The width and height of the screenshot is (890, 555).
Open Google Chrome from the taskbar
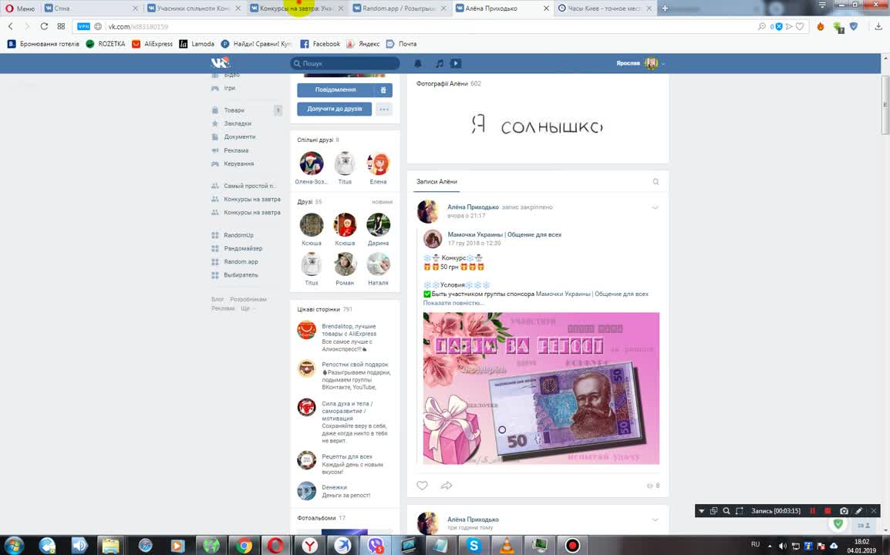pos(244,546)
